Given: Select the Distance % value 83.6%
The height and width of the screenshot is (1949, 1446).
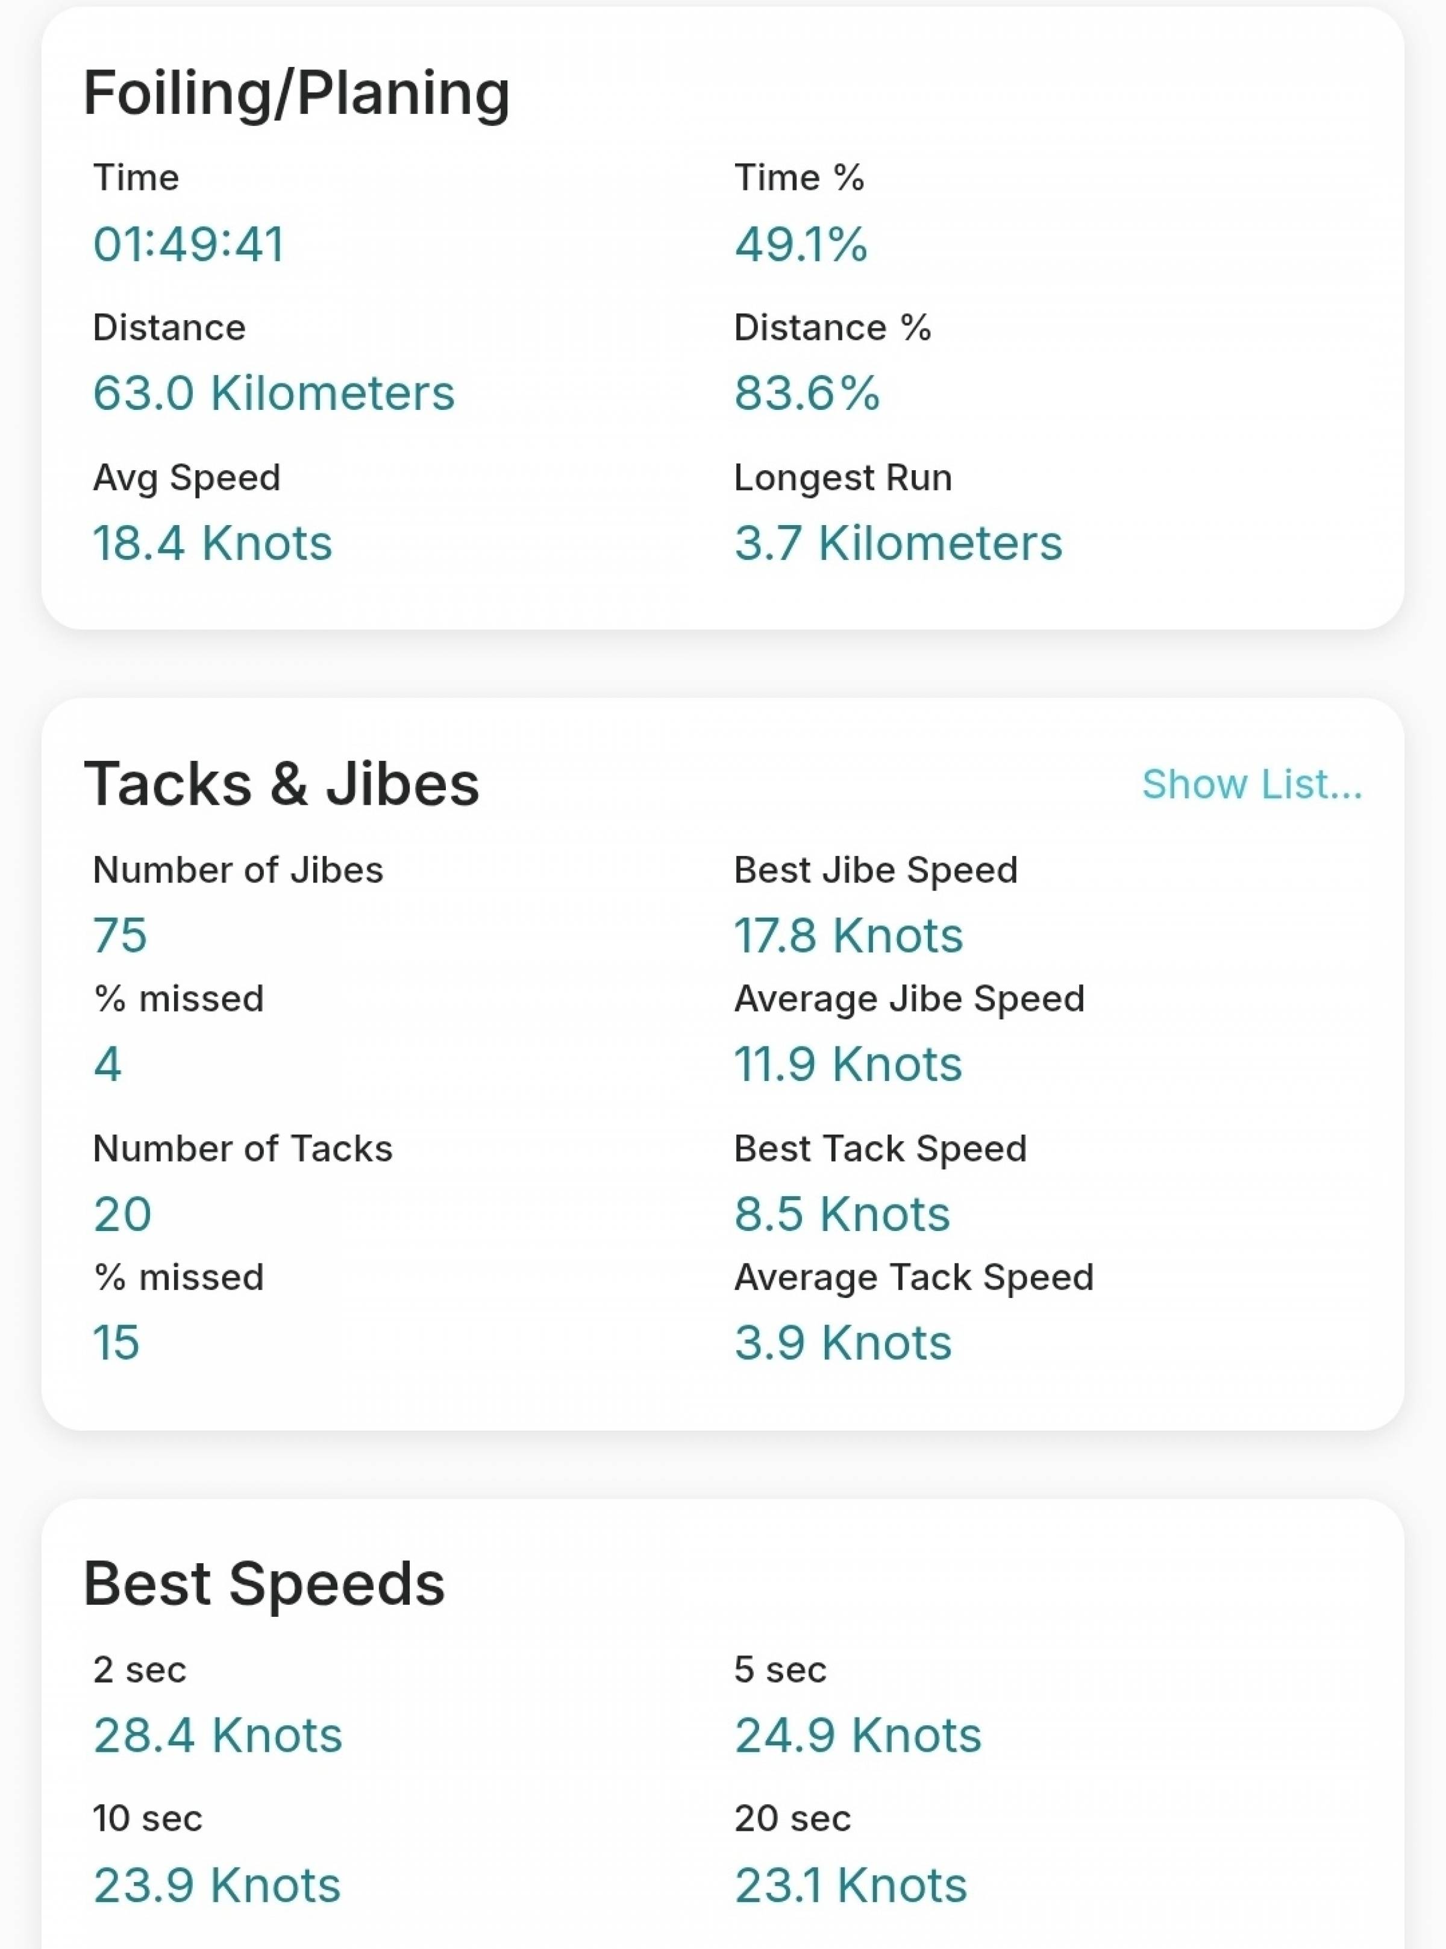Looking at the screenshot, I should [807, 392].
